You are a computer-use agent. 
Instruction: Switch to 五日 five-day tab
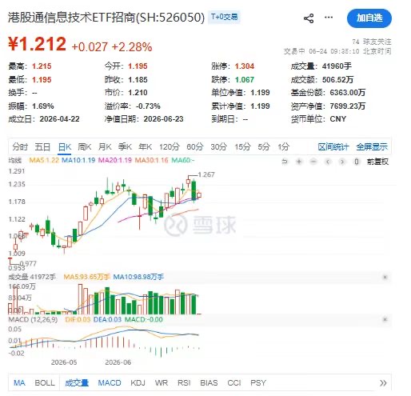pos(42,146)
